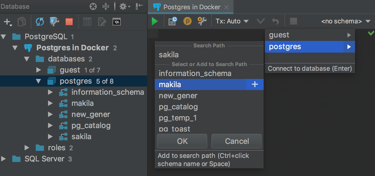
Task: Collapse the postgres database tree node
Action: pyautogui.click(x=38, y=81)
